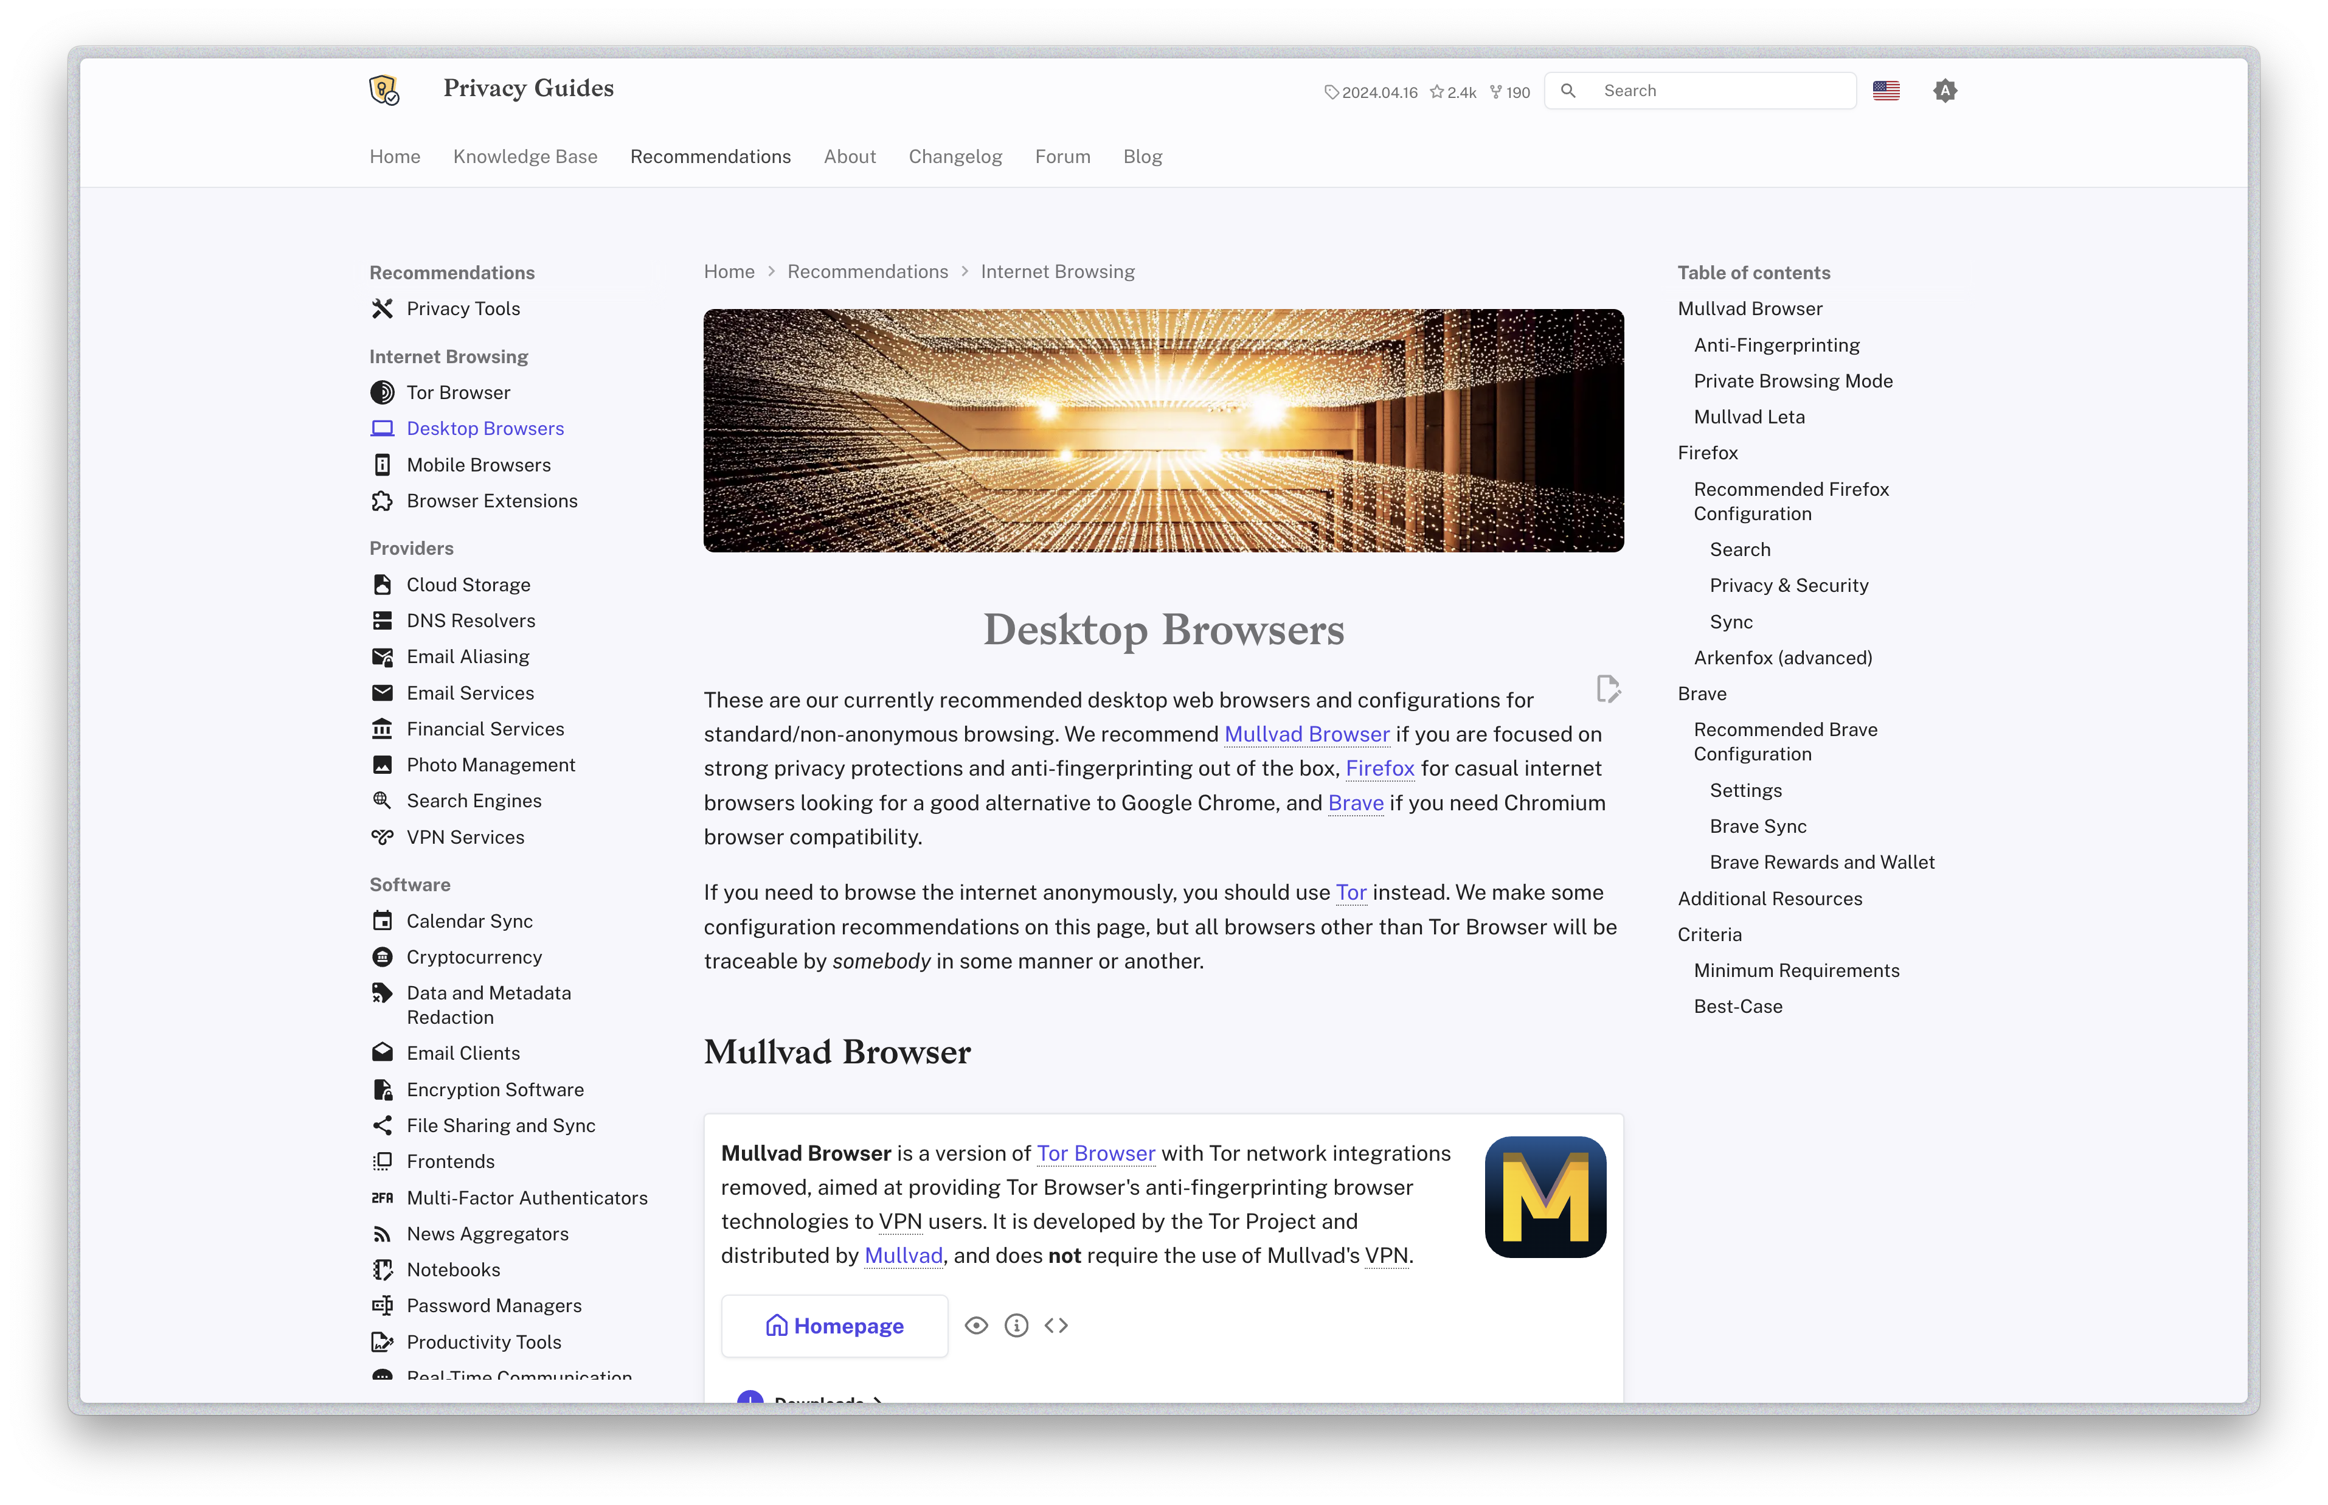Open Mullvad privacy policy eye icon
The height and width of the screenshot is (1505, 2328).
[976, 1326]
